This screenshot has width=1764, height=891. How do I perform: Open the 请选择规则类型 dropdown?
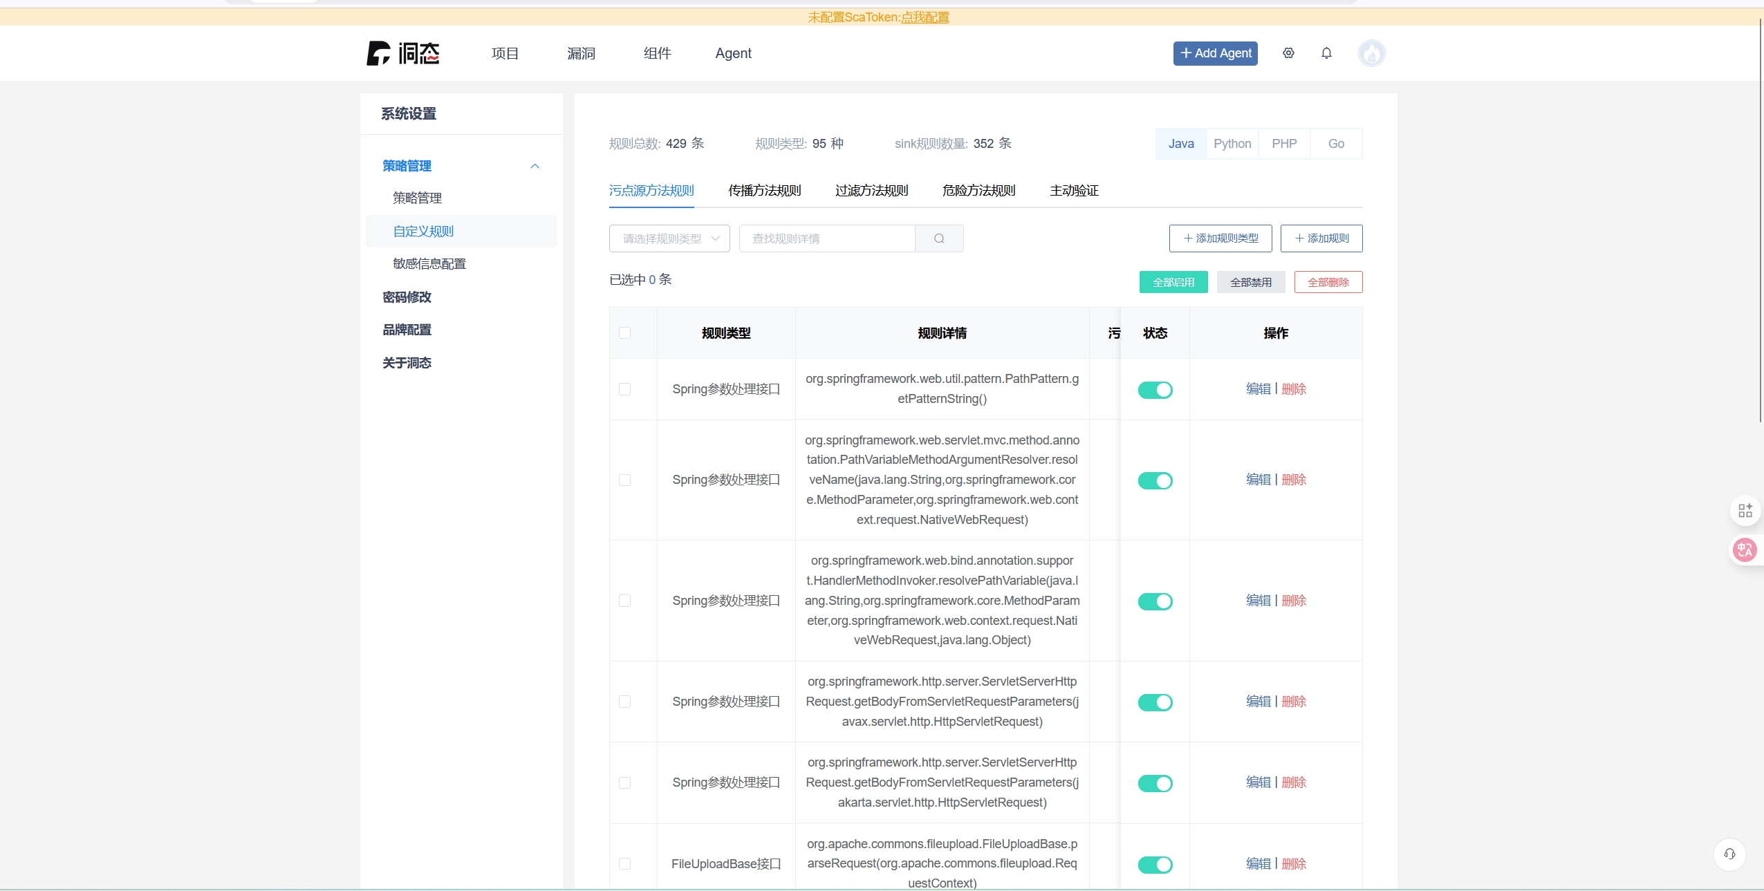click(x=669, y=238)
